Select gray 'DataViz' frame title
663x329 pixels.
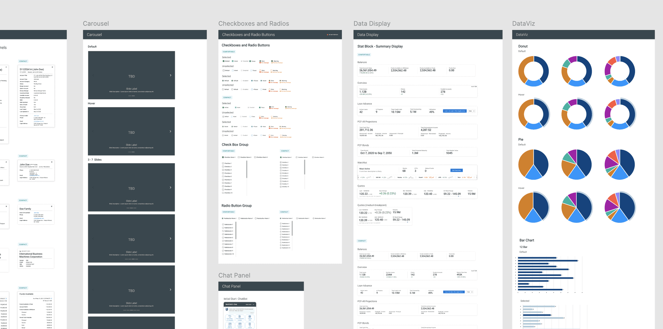pyautogui.click(x=523, y=23)
